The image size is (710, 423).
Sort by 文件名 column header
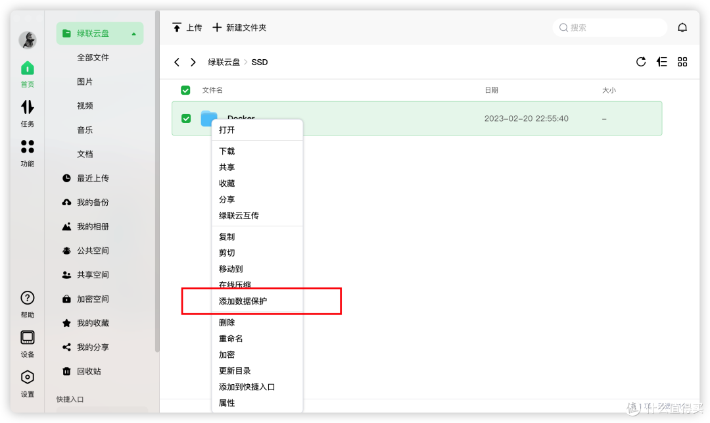(x=212, y=90)
